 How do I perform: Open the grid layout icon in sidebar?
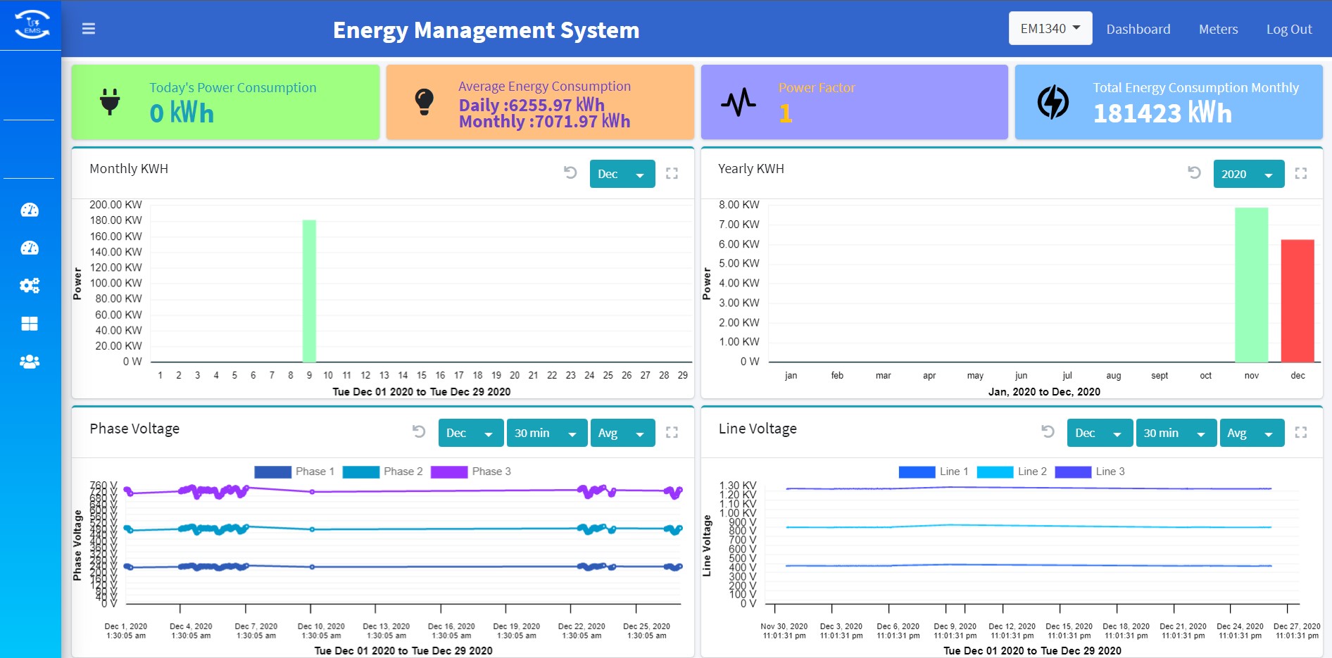point(30,324)
